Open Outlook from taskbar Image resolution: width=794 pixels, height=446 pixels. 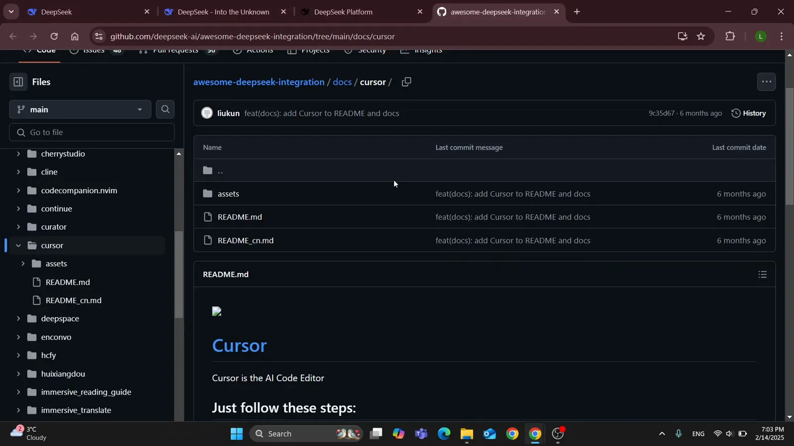coord(489,434)
